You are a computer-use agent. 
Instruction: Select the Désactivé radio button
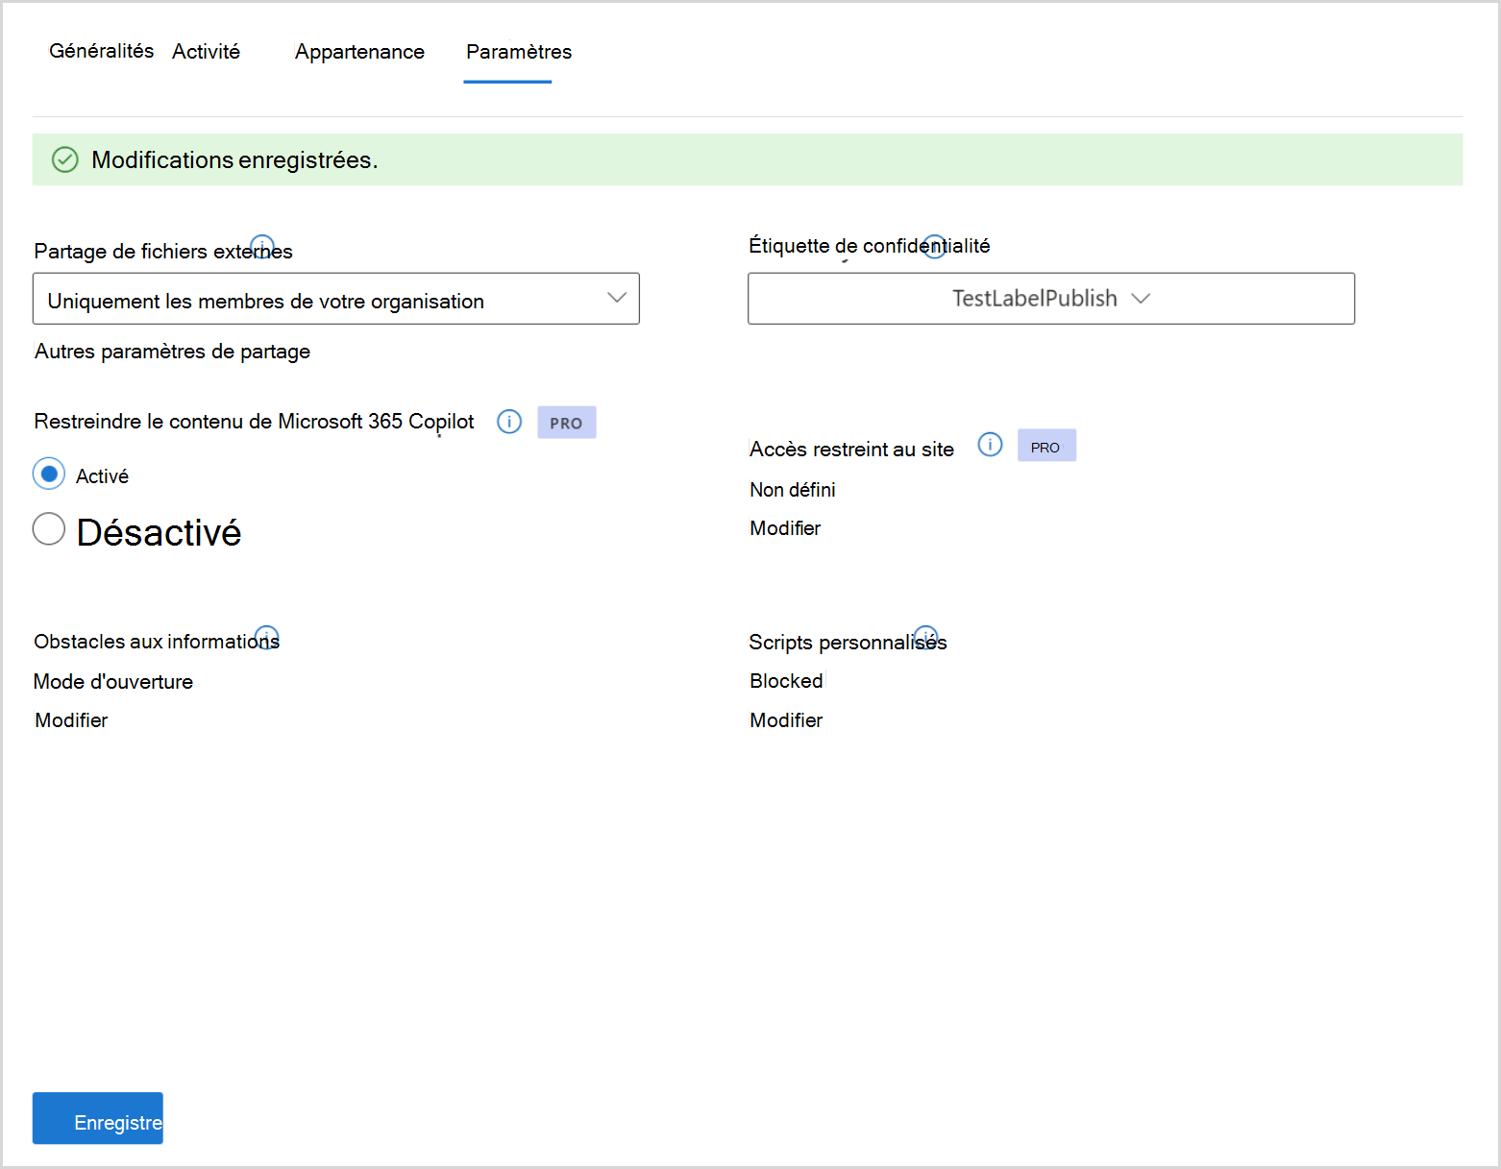pos(49,528)
